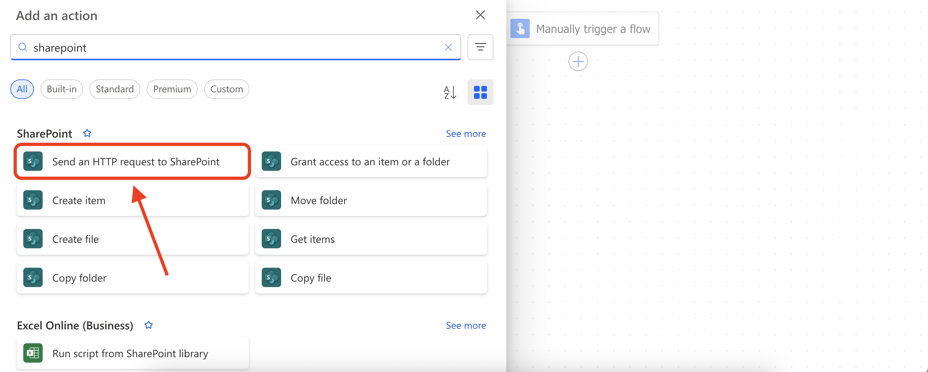Select the All filter tab
Screen dimensions: 928x372
click(x=22, y=89)
